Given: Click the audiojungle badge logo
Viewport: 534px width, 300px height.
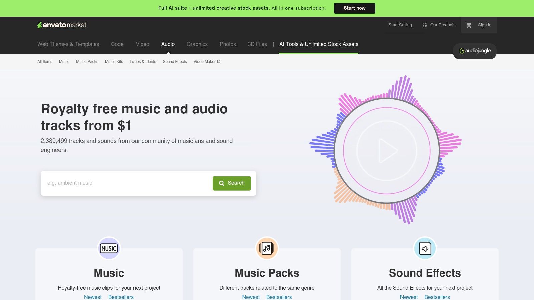Looking at the screenshot, I should pos(474,51).
